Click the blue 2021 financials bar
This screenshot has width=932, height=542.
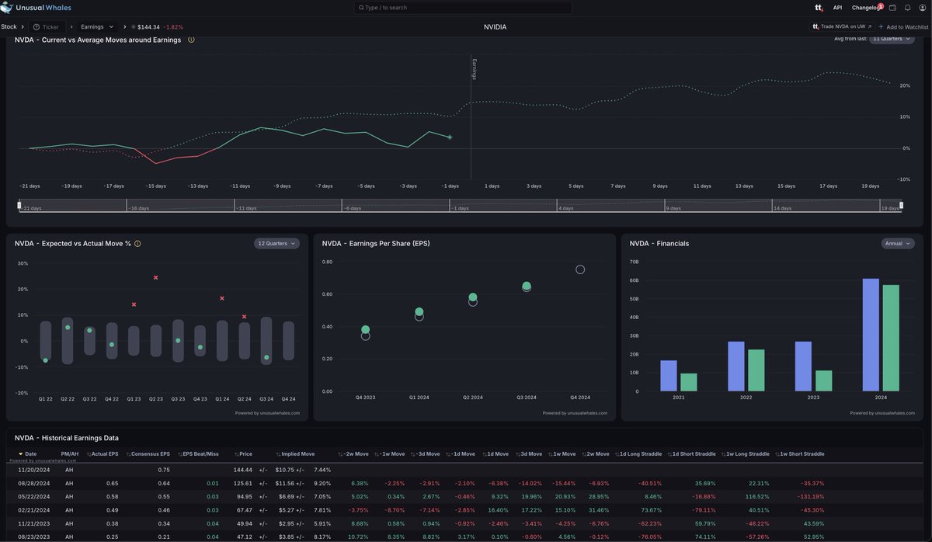[669, 376]
